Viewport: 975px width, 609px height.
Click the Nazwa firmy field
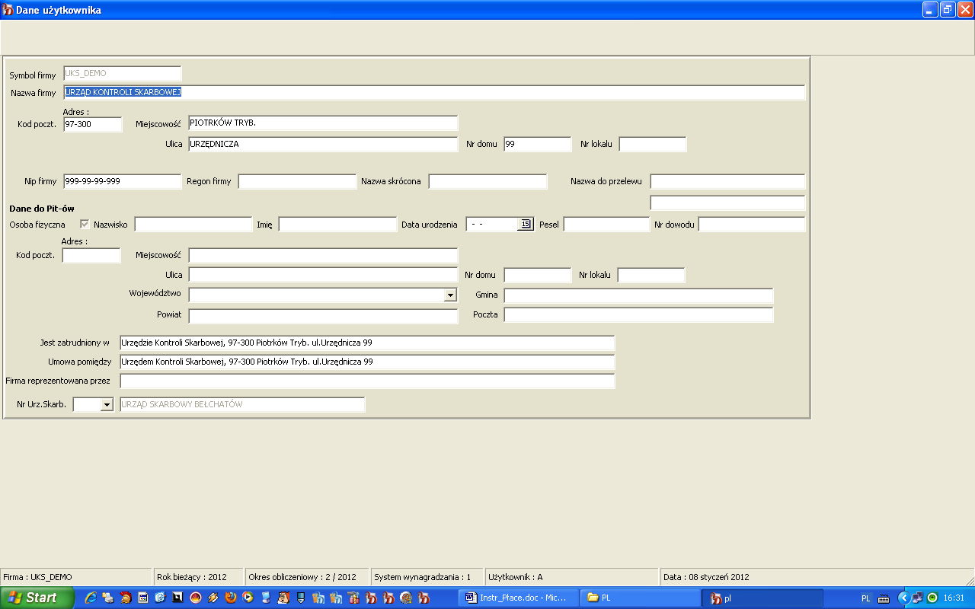coord(434,93)
